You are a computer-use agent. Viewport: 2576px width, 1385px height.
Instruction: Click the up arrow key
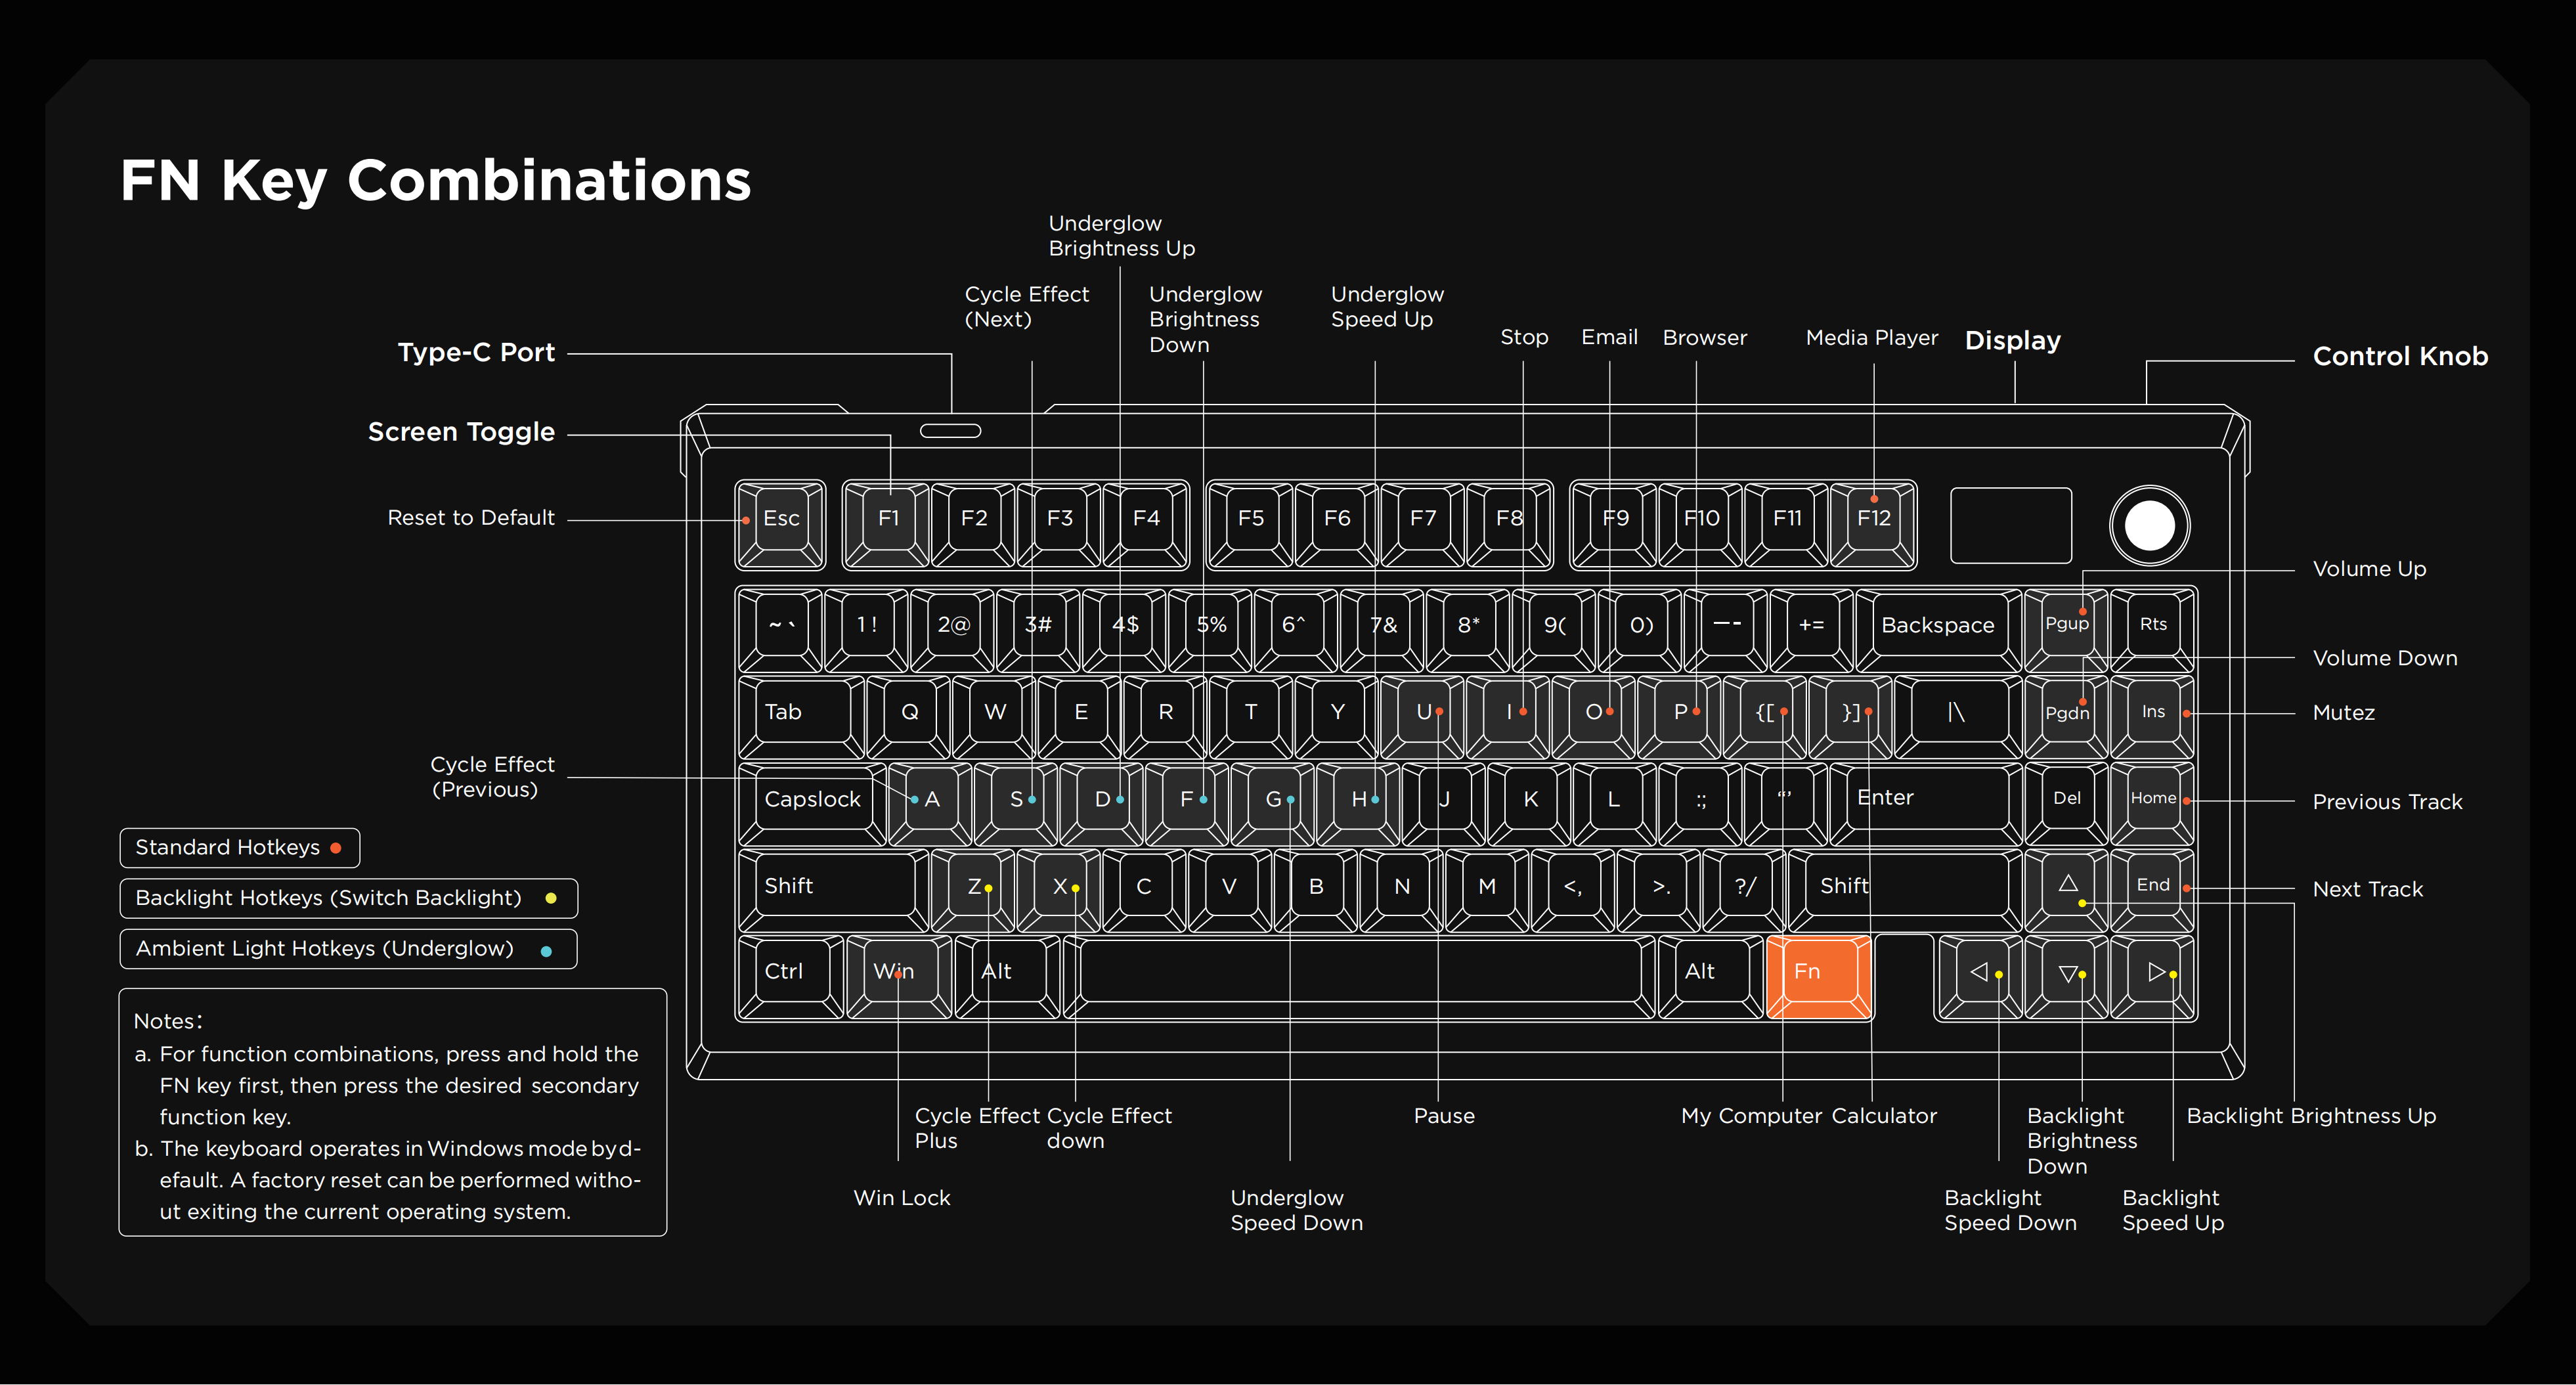[x=2067, y=886]
